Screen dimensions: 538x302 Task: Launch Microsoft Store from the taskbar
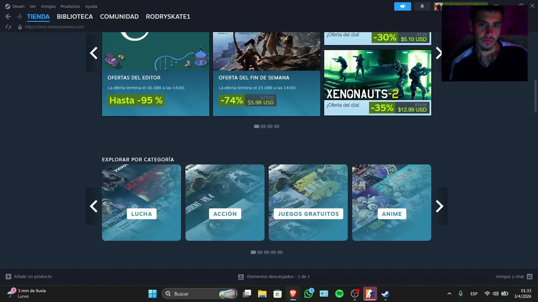coord(277,294)
